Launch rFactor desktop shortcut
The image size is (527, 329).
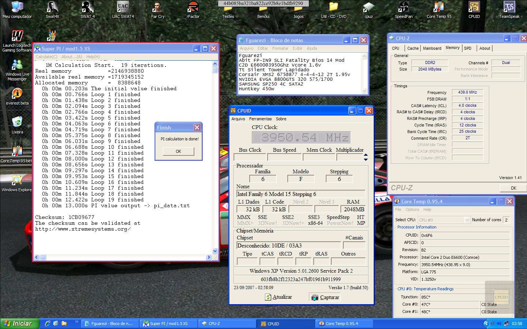(x=193, y=10)
